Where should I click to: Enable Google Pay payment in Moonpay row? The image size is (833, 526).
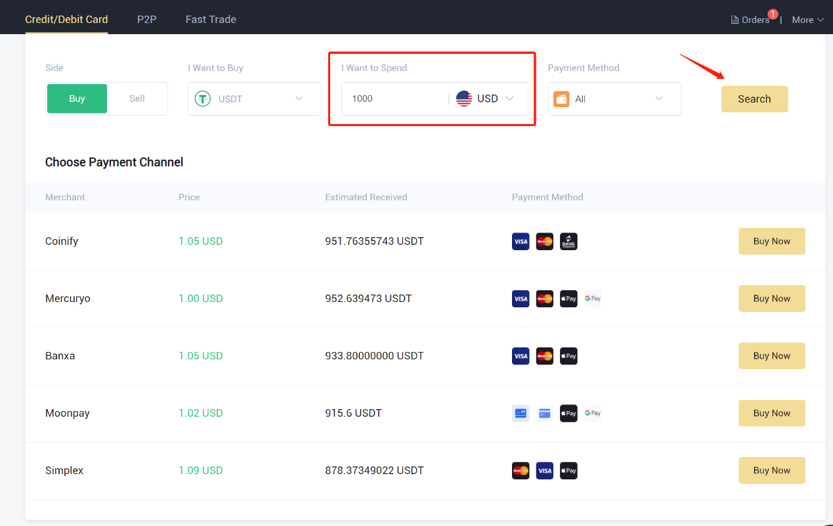592,413
